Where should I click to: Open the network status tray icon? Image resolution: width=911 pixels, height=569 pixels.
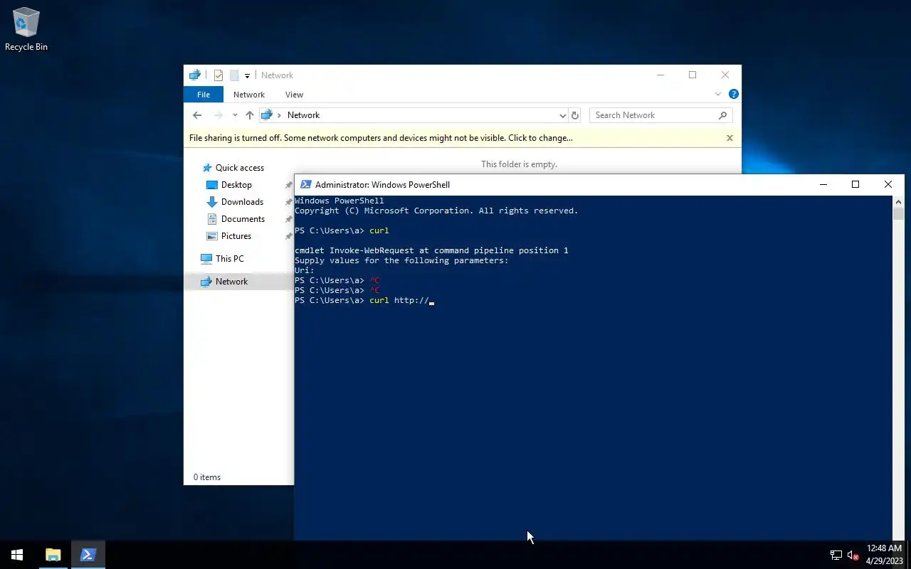pos(836,555)
